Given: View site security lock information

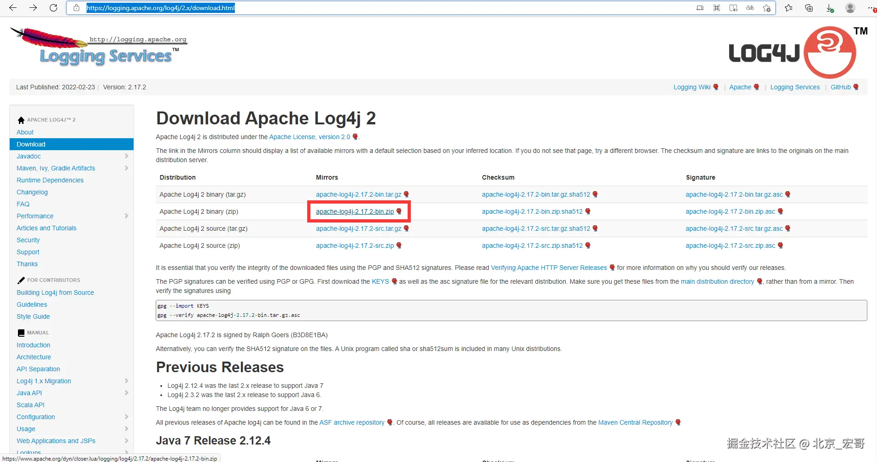Looking at the screenshot, I should [x=76, y=8].
